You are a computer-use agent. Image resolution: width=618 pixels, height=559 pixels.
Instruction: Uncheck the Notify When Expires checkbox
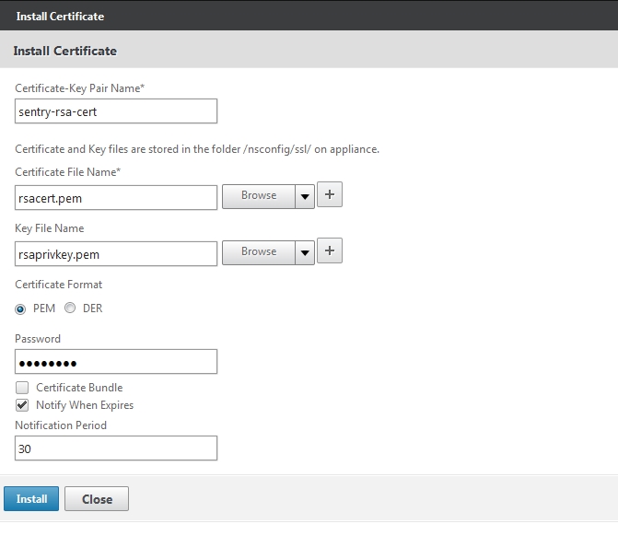[22, 405]
